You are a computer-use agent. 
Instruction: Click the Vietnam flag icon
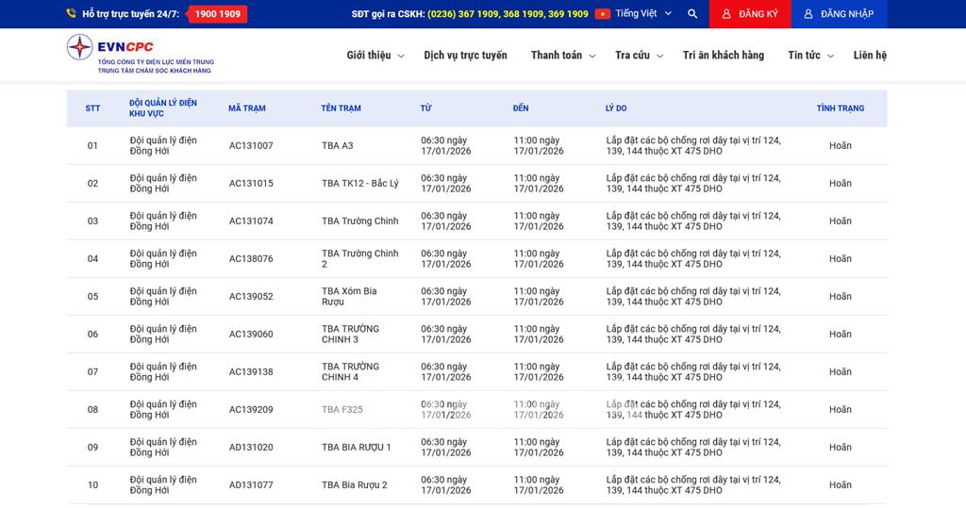[x=603, y=14]
